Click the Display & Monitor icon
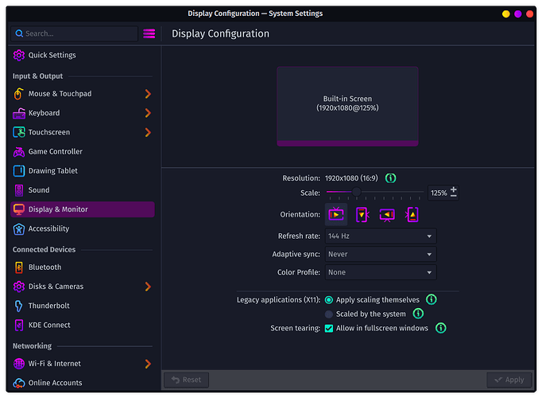Image resolution: width=542 pixels, height=398 pixels. [18, 209]
